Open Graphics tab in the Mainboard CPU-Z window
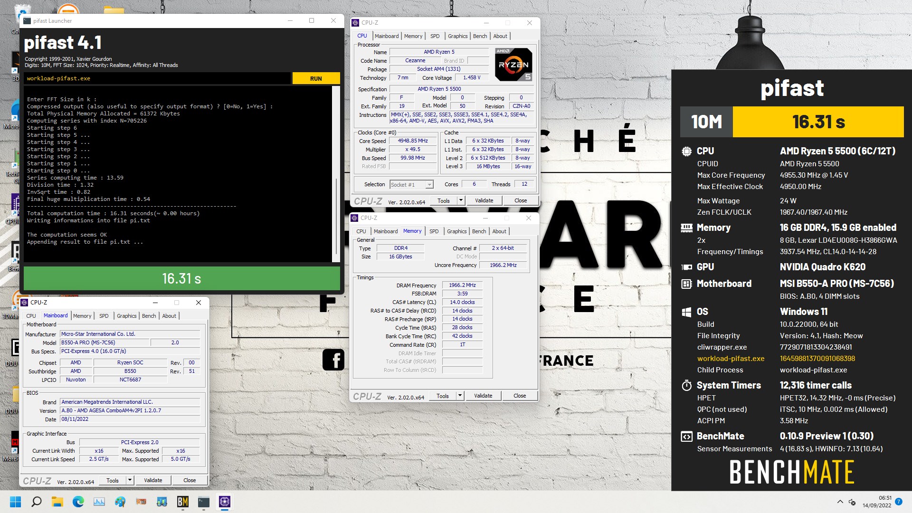The image size is (912, 513). 127,316
